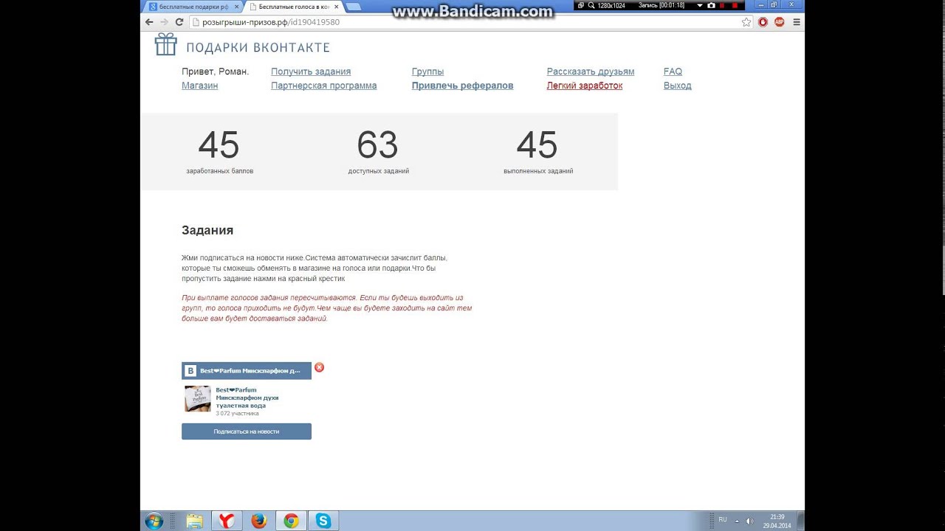Image resolution: width=945 pixels, height=531 pixels.
Task: Click 'заработанных баллов' counter label
Action: [219, 171]
